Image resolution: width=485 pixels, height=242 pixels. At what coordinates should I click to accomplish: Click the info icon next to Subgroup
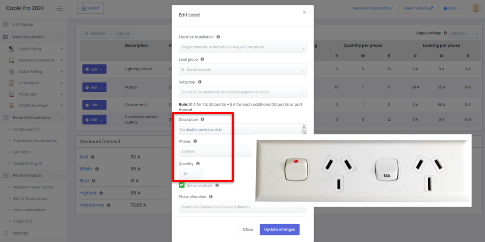pos(200,82)
